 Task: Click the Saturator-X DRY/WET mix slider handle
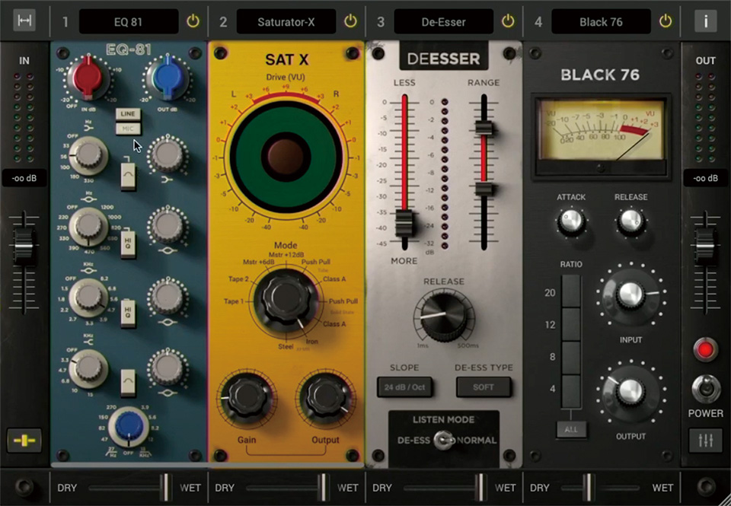point(323,488)
